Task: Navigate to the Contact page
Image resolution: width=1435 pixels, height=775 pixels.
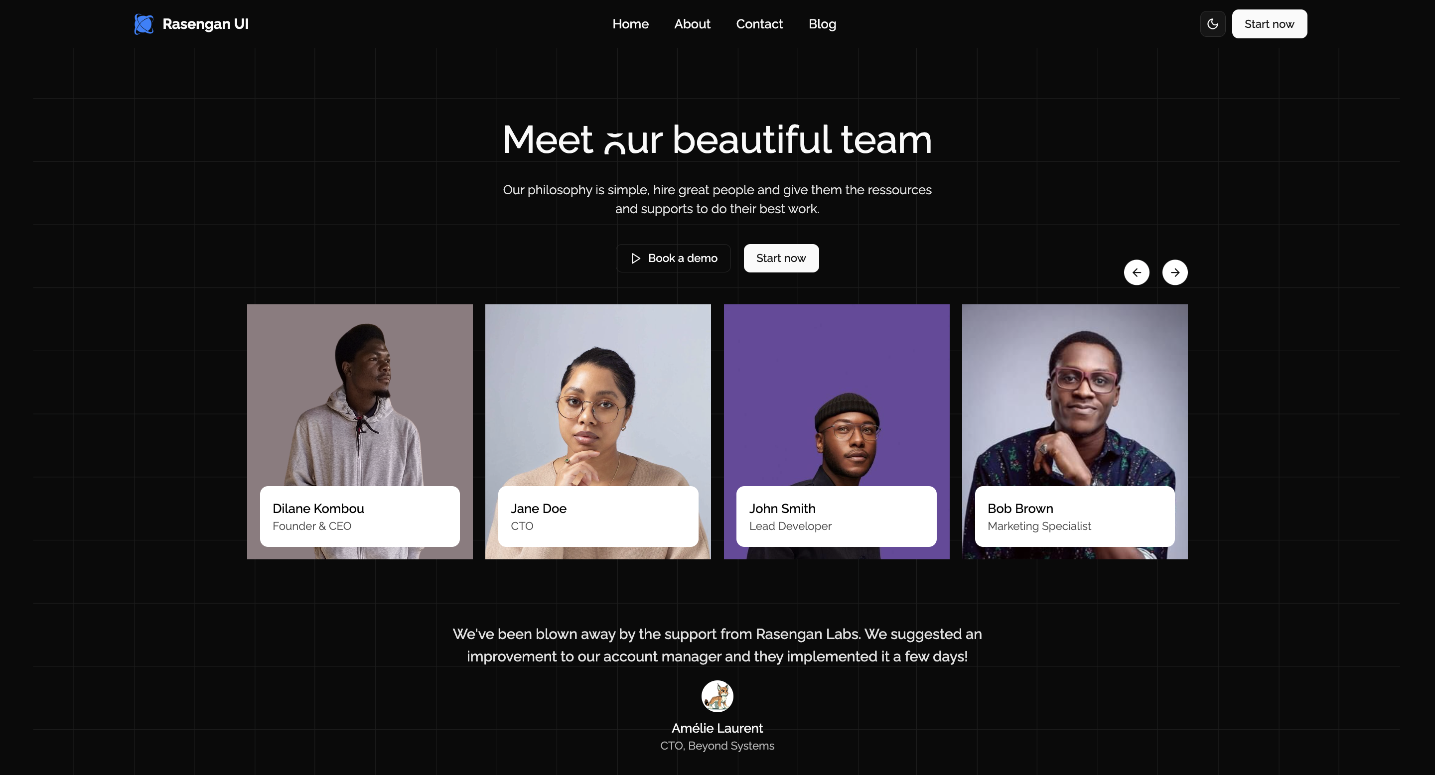Action: (x=759, y=24)
